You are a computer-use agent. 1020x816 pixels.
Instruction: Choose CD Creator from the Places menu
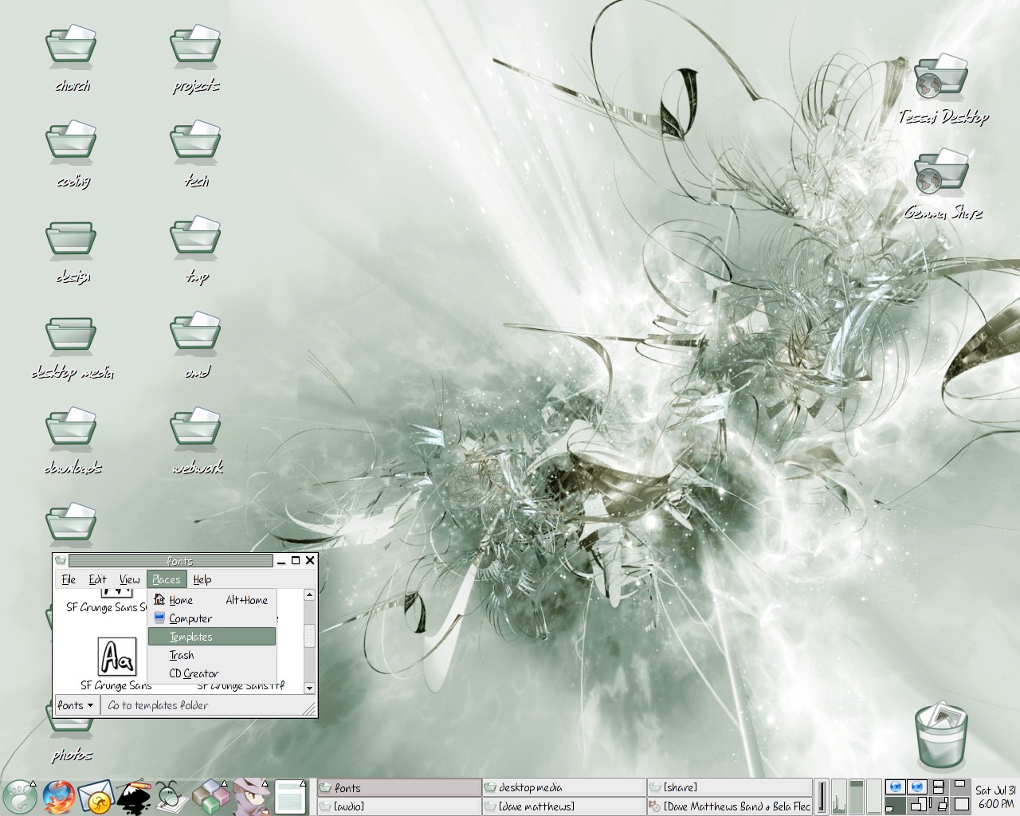tap(212, 673)
